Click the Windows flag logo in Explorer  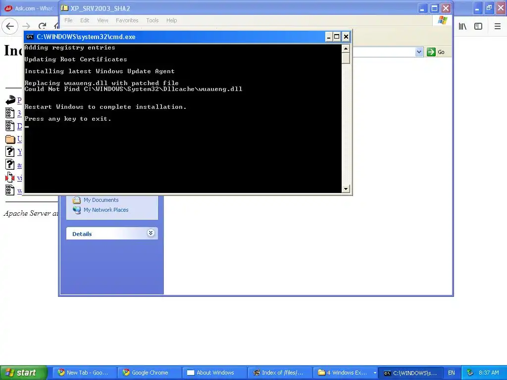pos(442,20)
